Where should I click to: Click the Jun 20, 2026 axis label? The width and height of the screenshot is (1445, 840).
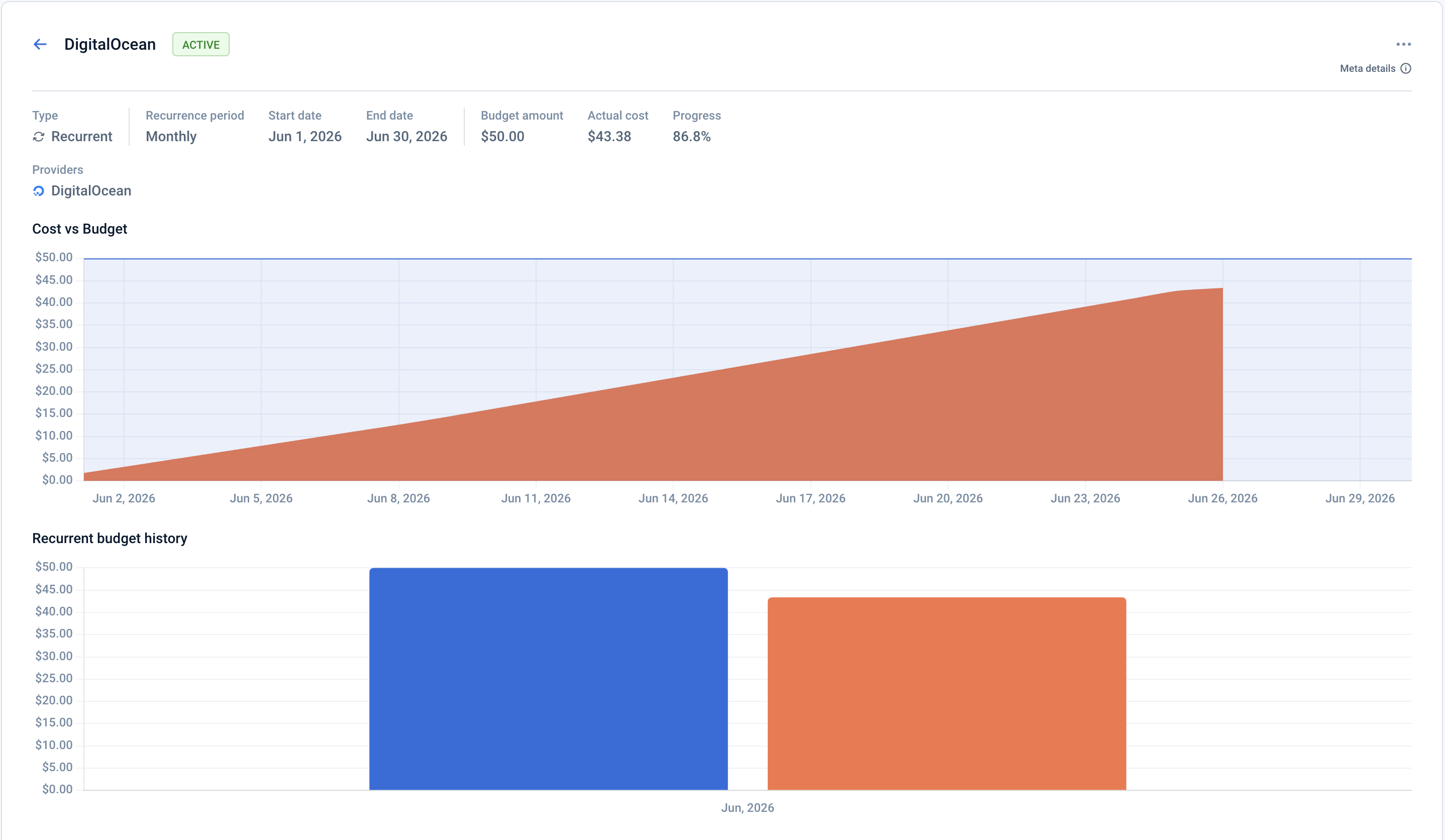tap(948, 498)
